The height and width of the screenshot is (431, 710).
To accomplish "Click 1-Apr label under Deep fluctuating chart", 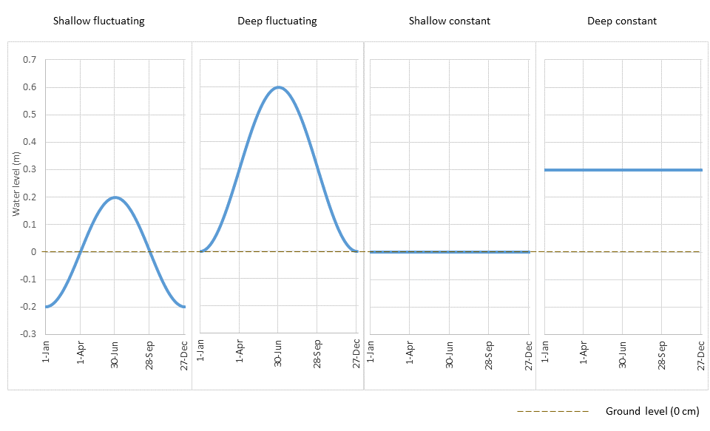I will [239, 354].
